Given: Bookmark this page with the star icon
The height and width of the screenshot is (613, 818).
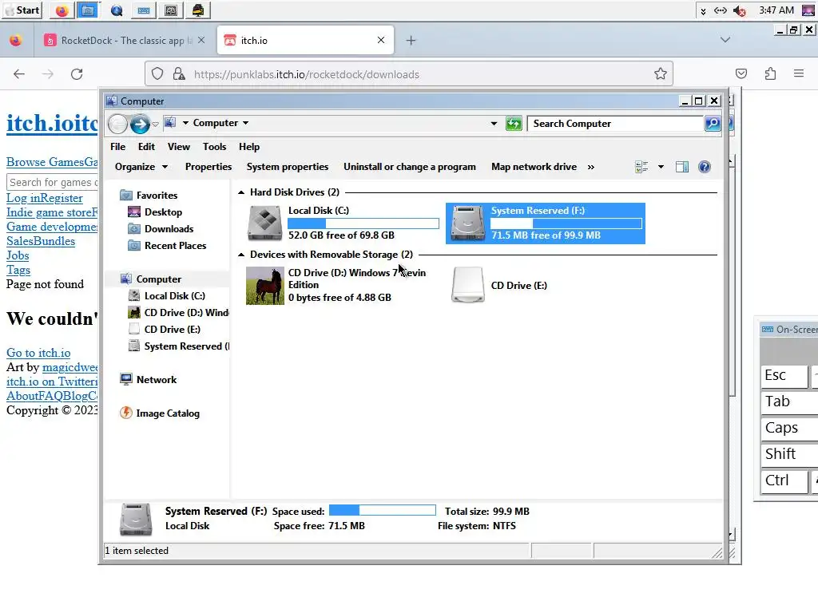Looking at the screenshot, I should 661,74.
